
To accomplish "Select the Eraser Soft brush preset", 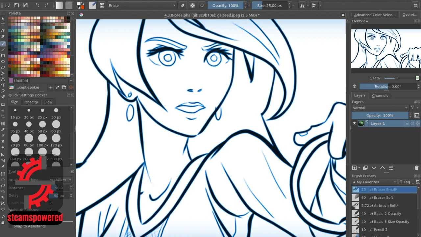I will [x=384, y=197].
